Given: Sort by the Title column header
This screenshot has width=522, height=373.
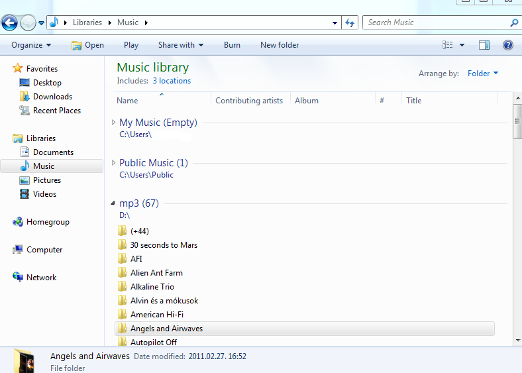Looking at the screenshot, I should coord(449,100).
